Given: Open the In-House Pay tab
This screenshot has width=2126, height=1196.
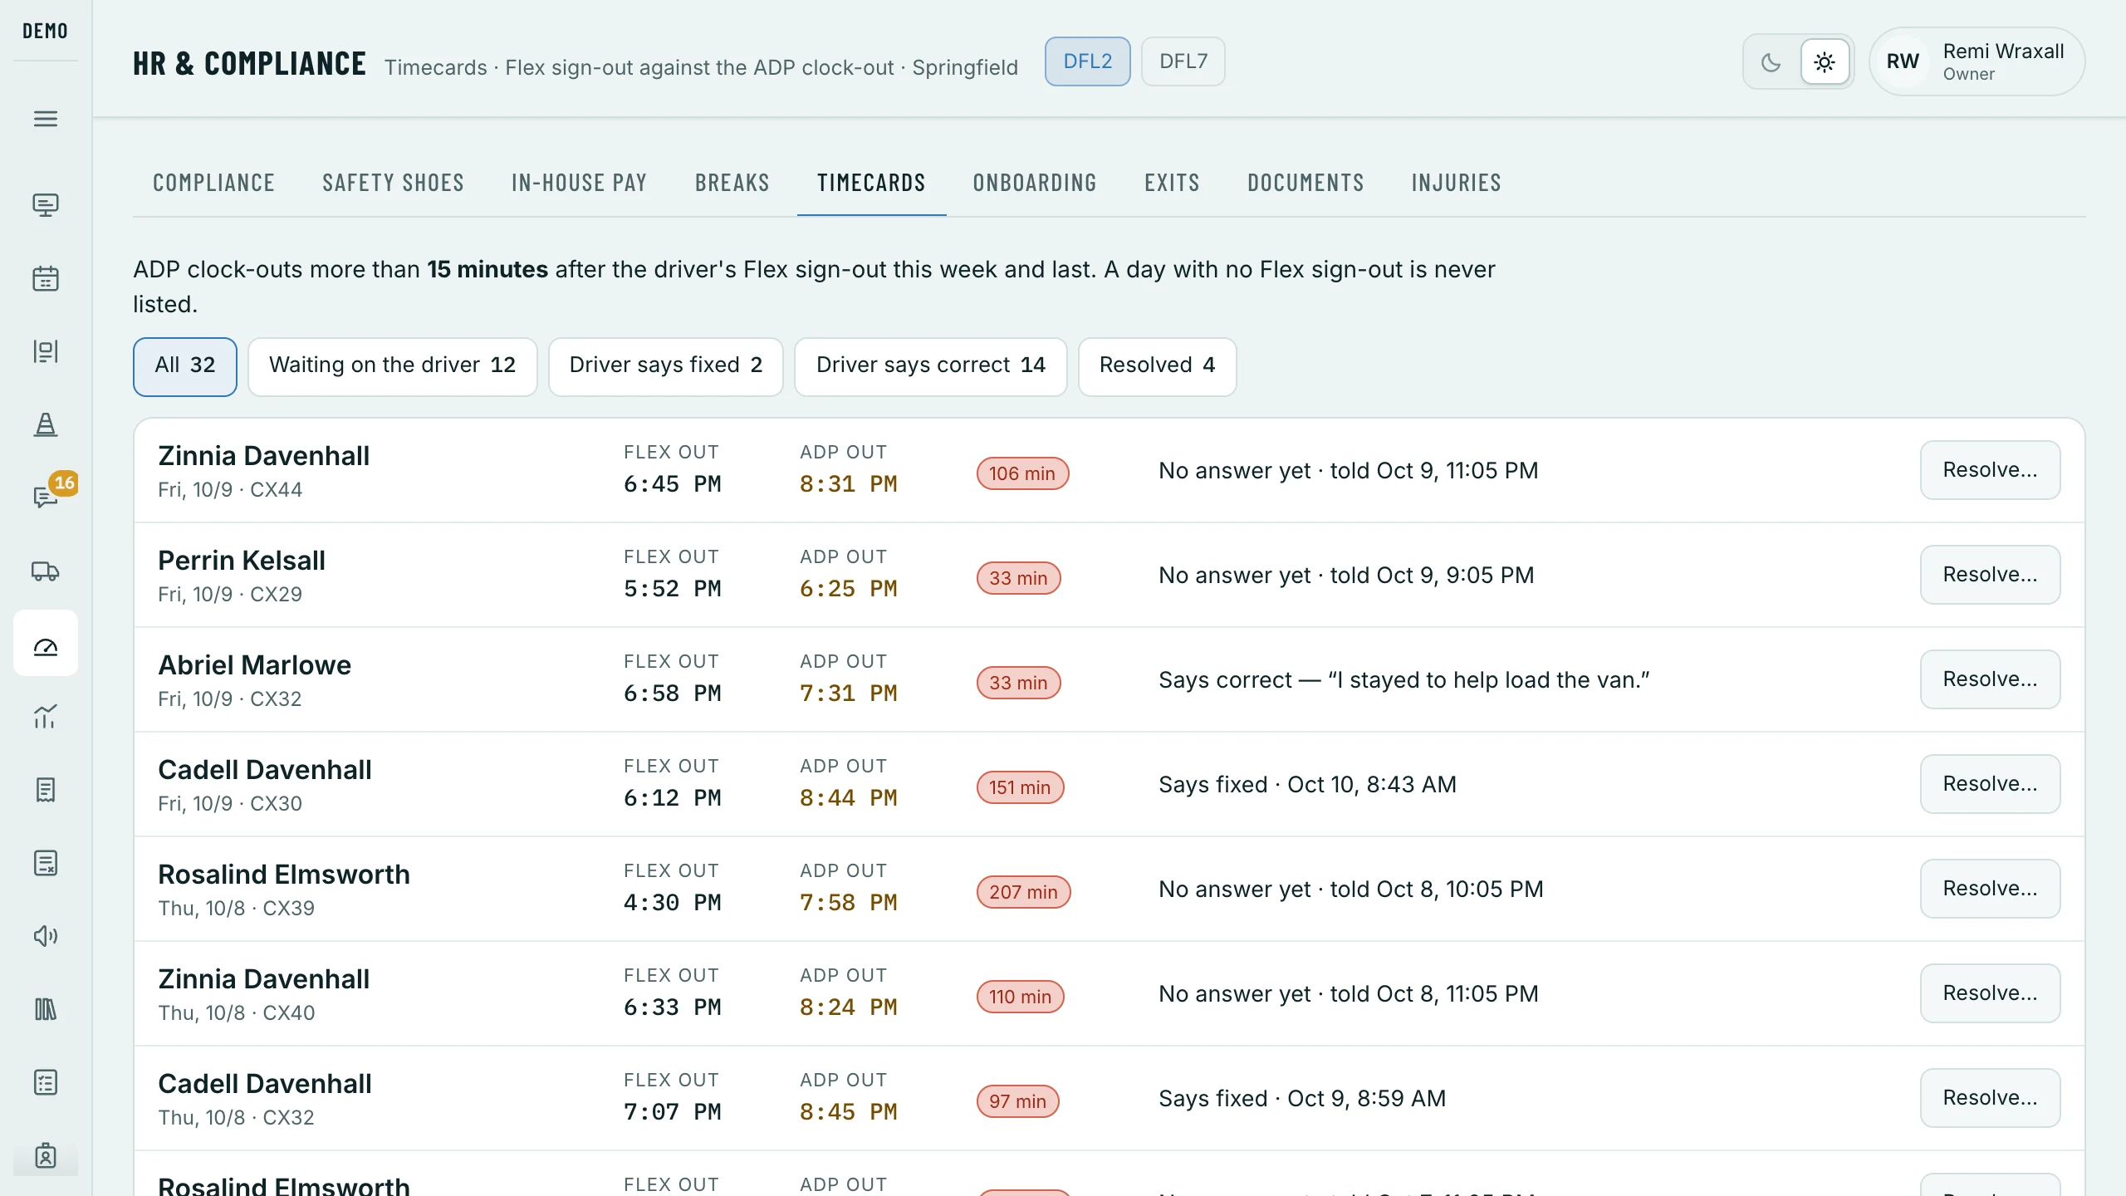Looking at the screenshot, I should 579,183.
